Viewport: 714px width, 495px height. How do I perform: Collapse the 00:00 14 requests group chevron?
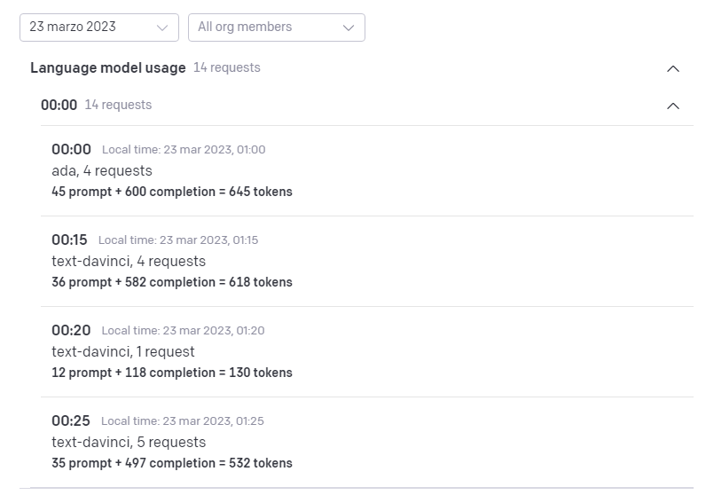(673, 106)
